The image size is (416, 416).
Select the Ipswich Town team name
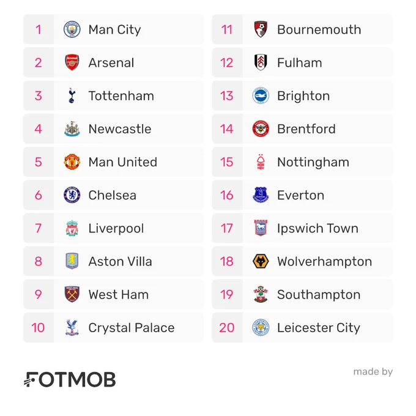pyautogui.click(x=318, y=228)
